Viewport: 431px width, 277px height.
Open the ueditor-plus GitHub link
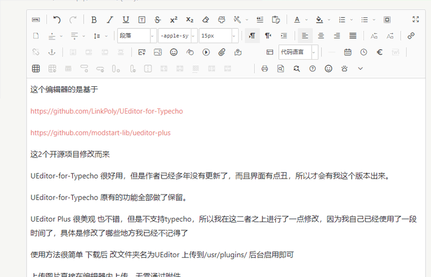(x=100, y=132)
